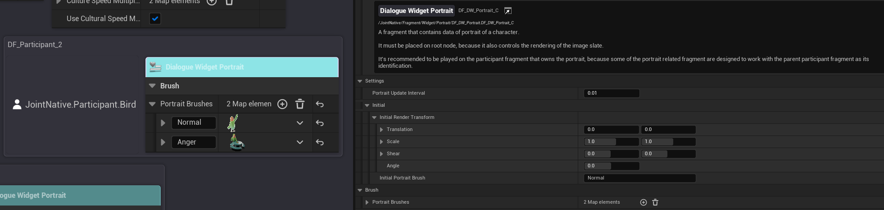Viewport: 884px width, 210px height.
Task: Click the JointNative.Participant.Bird person icon
Action: [x=17, y=105]
